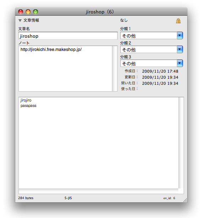Click the 文章名 field containing jiroshop

[x=68, y=36]
